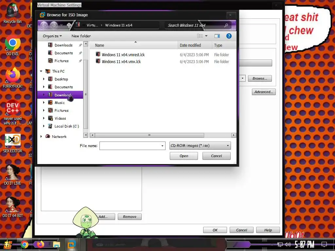335x251 pixels.
Task: Expand the Desktop tree node
Action: 44,79
